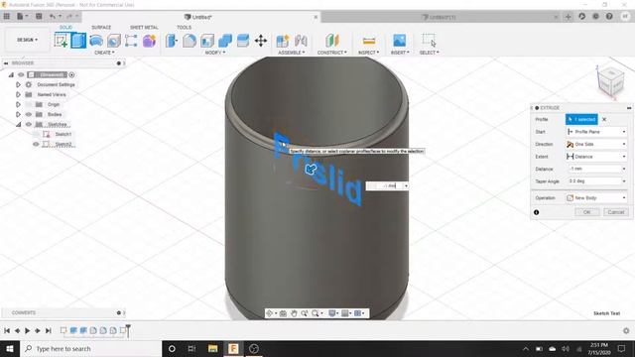Click the Create Form purple icon

(149, 41)
